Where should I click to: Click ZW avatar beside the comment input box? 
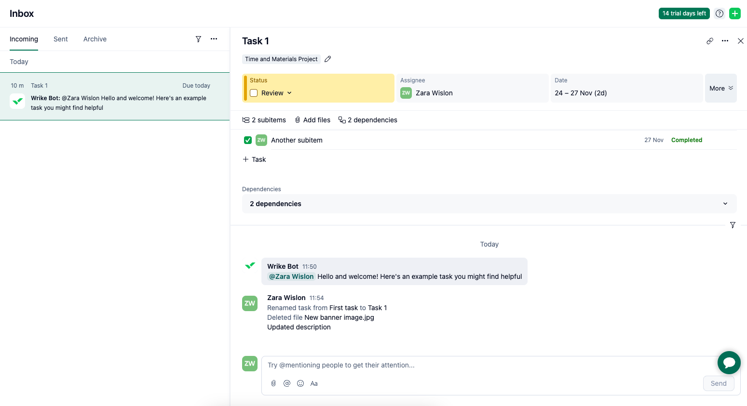point(250,364)
